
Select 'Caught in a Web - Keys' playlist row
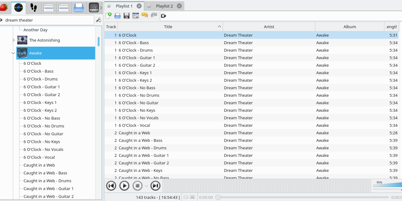click(x=251, y=170)
